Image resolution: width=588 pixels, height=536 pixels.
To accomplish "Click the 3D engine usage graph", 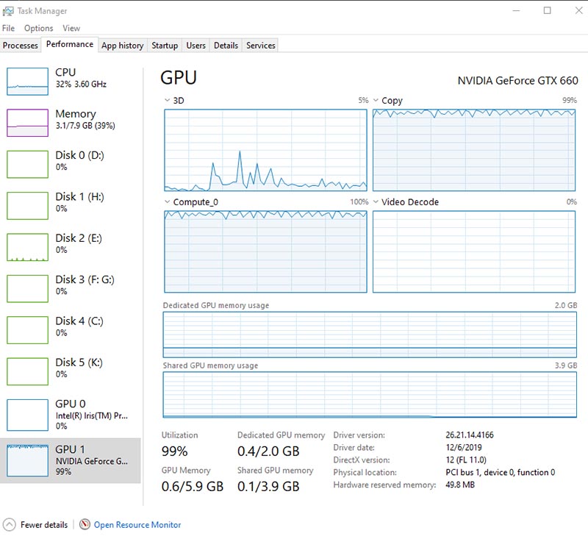I will (x=265, y=150).
